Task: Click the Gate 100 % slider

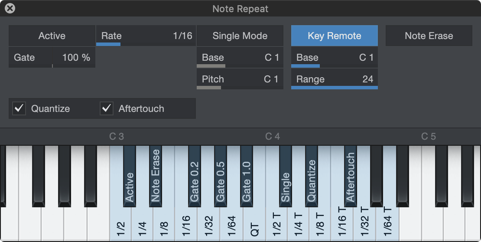Action: pos(52,57)
